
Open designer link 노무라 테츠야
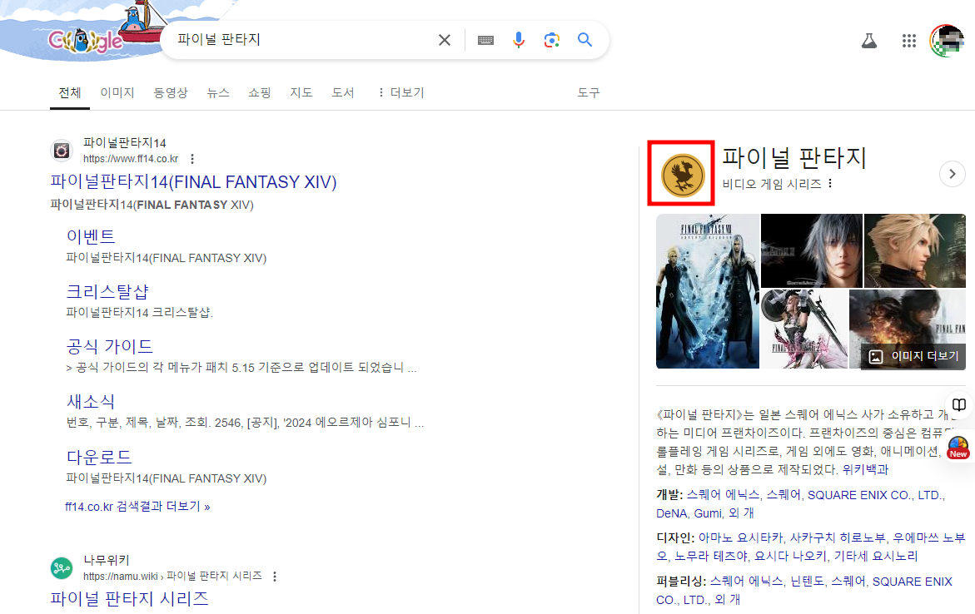click(x=711, y=557)
